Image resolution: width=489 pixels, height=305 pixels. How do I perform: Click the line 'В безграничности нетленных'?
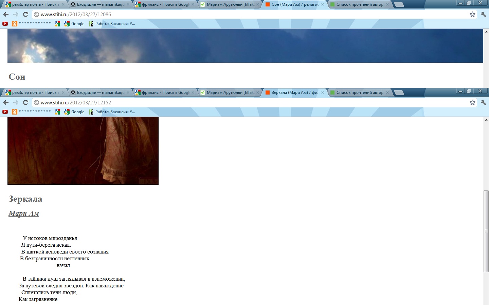[x=55, y=259]
